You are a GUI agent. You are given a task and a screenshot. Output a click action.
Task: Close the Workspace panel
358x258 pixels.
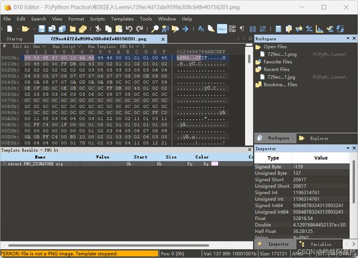[354, 39]
